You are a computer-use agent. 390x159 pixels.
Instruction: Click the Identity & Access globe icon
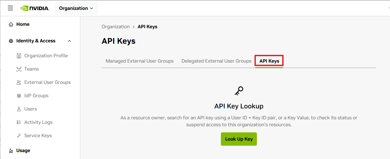pyautogui.click(x=11, y=41)
